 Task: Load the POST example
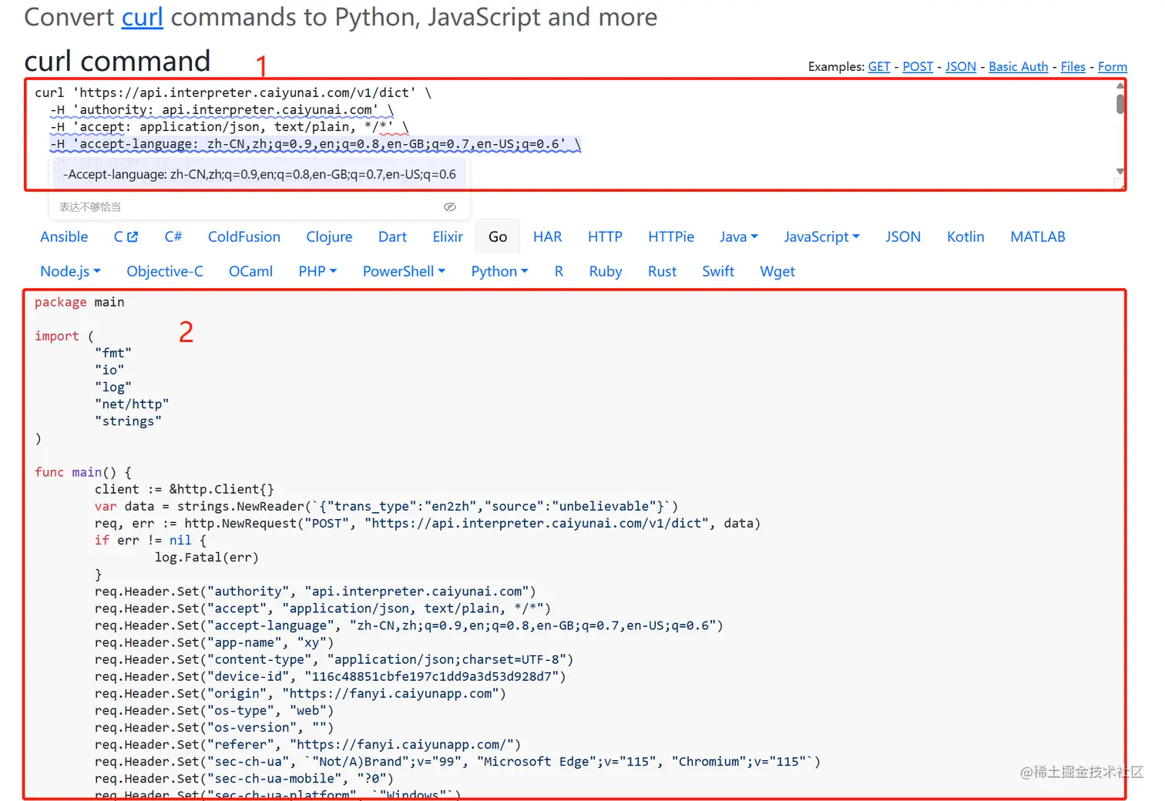[x=917, y=67]
